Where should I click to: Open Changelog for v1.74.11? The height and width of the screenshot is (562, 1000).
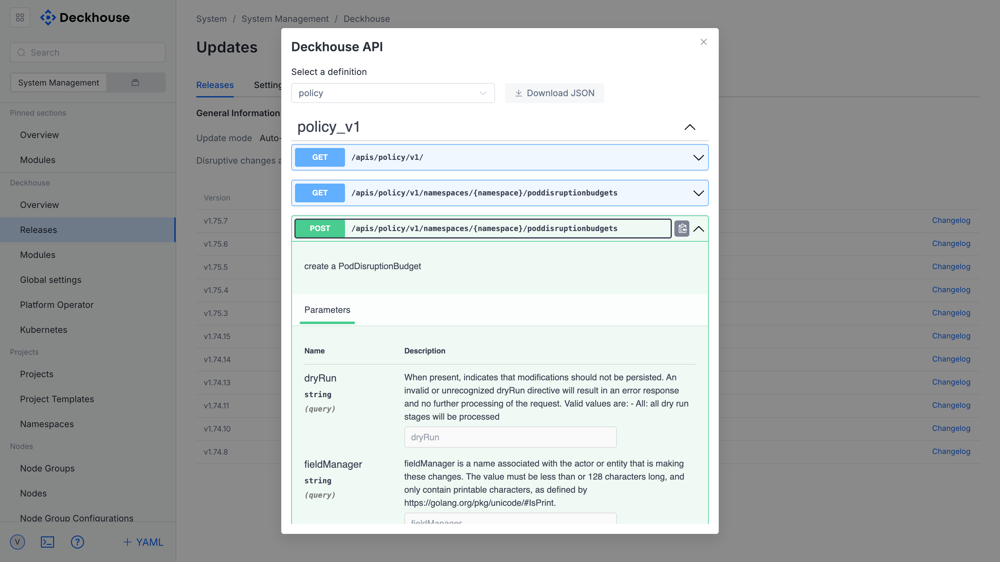pos(951,405)
